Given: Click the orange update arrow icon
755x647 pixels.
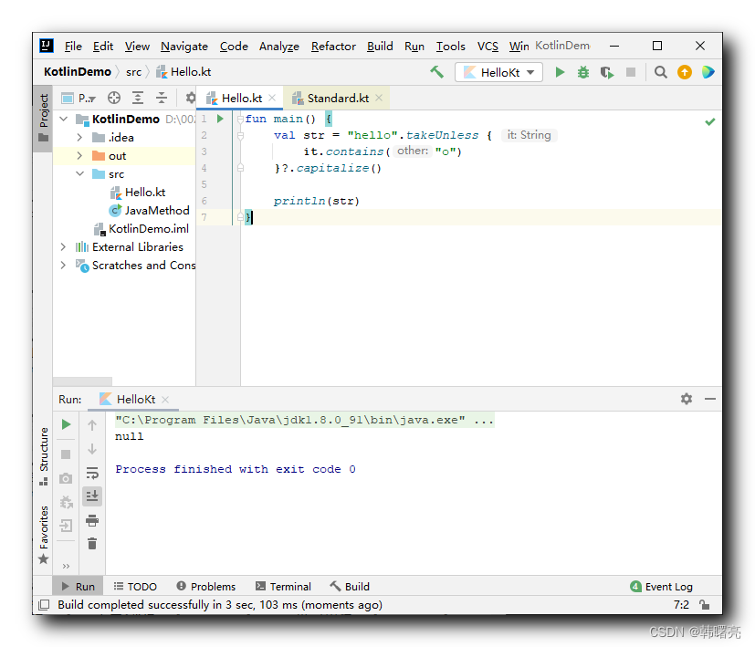Looking at the screenshot, I should (684, 72).
